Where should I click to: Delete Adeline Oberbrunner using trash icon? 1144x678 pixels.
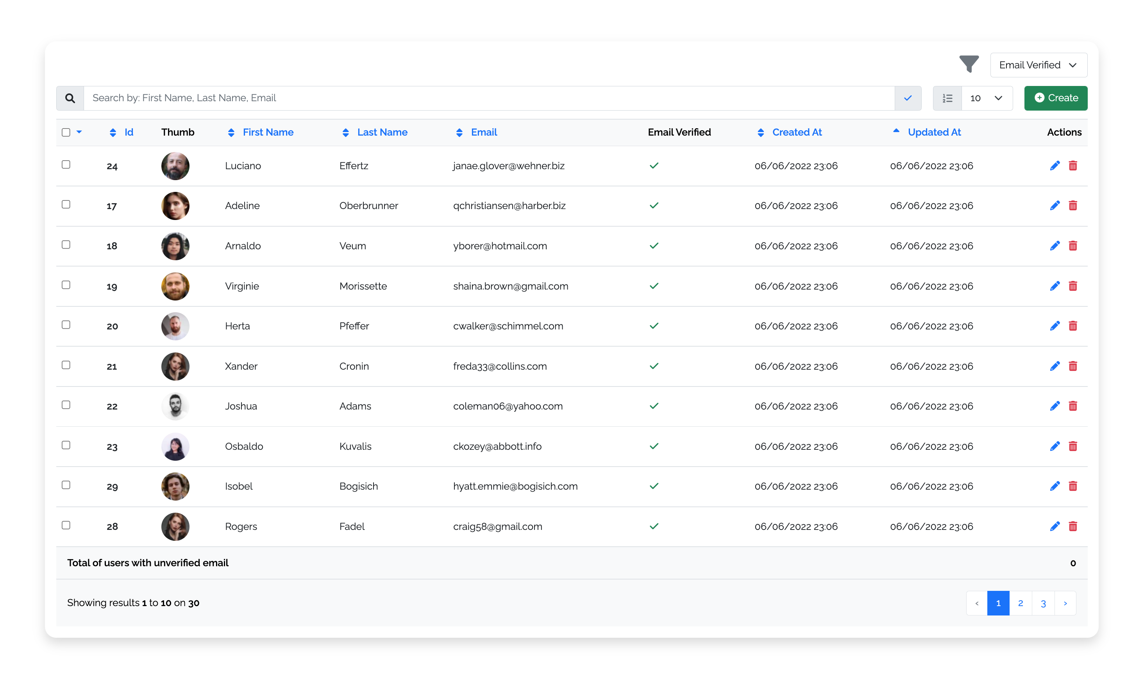coord(1073,206)
